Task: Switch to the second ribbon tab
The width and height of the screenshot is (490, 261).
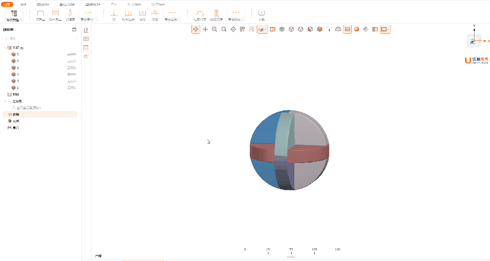Action: pyautogui.click(x=24, y=5)
